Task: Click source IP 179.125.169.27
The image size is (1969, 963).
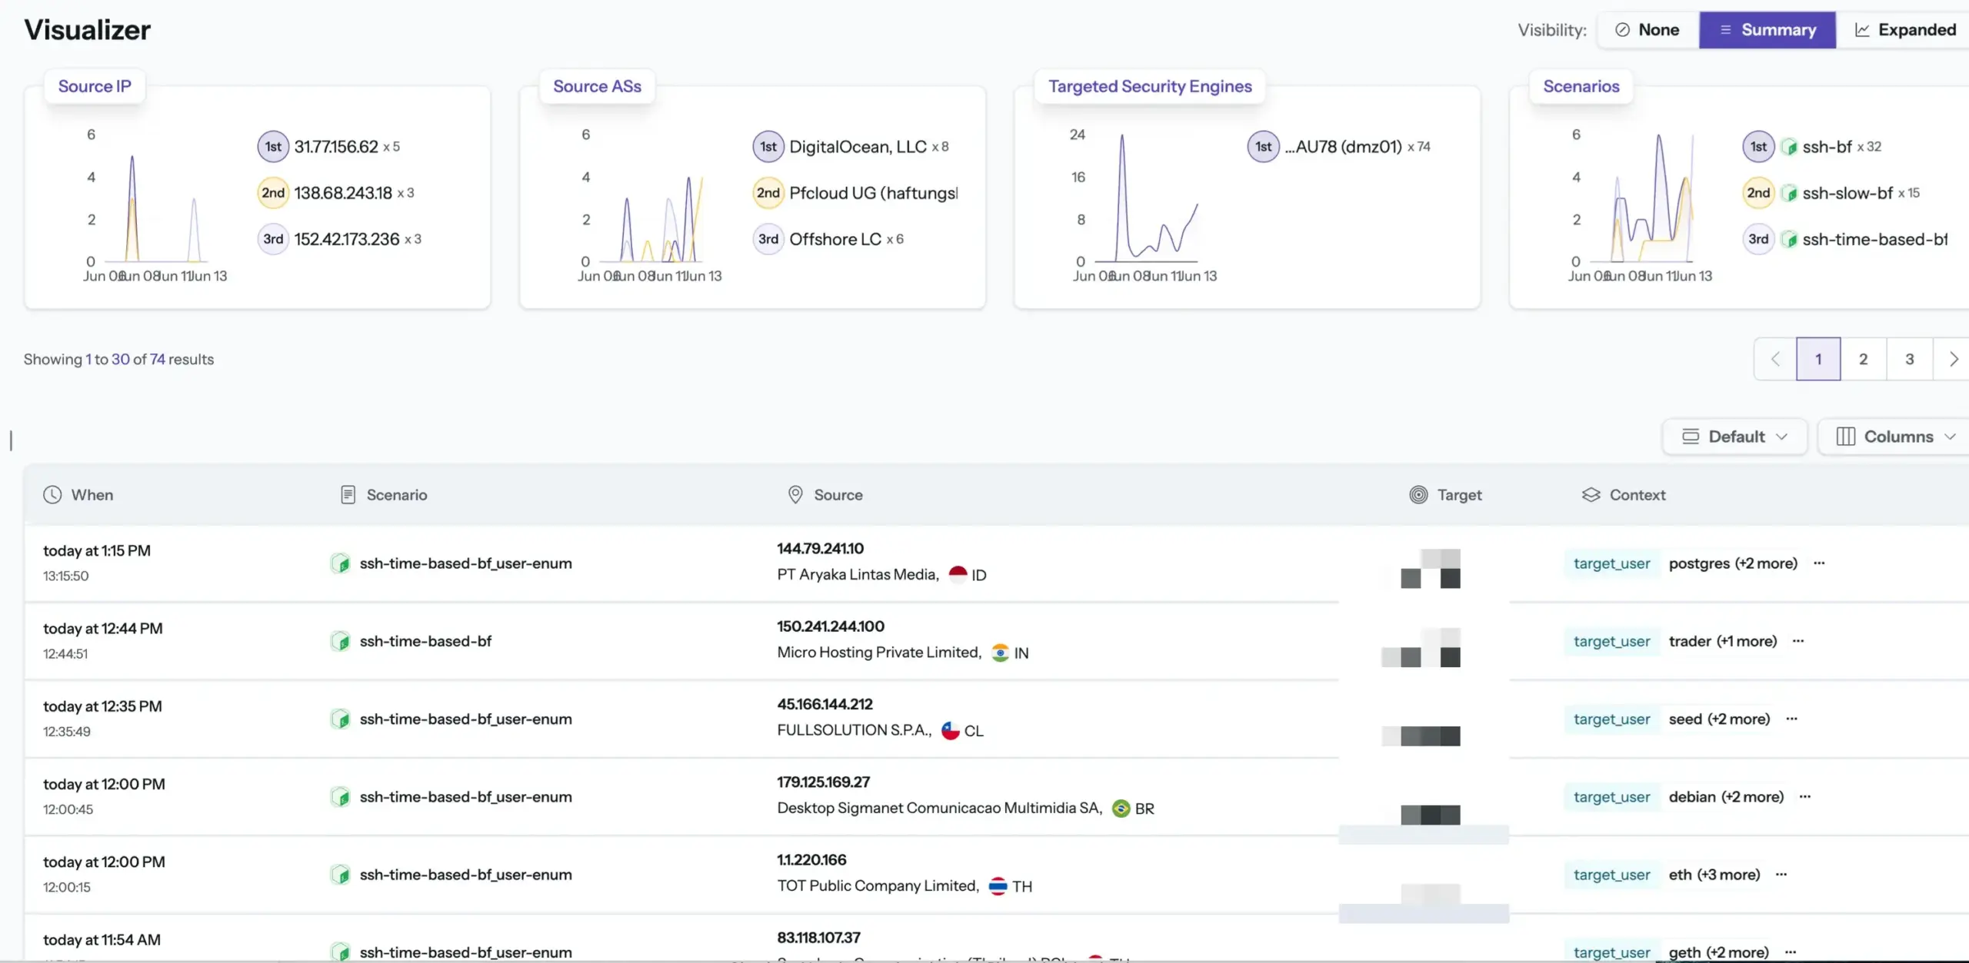Action: (x=823, y=782)
